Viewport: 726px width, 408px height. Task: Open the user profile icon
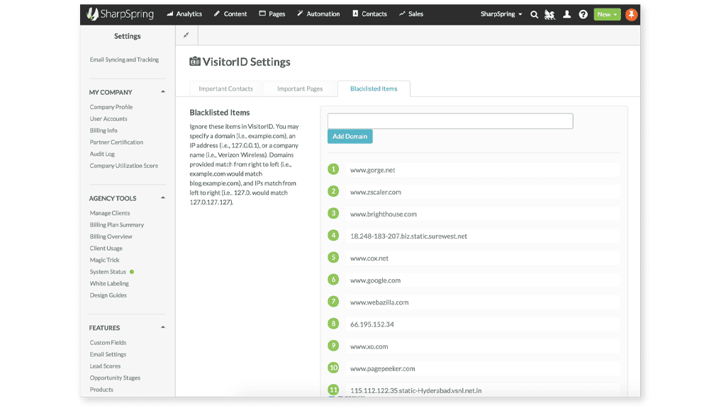click(x=566, y=14)
